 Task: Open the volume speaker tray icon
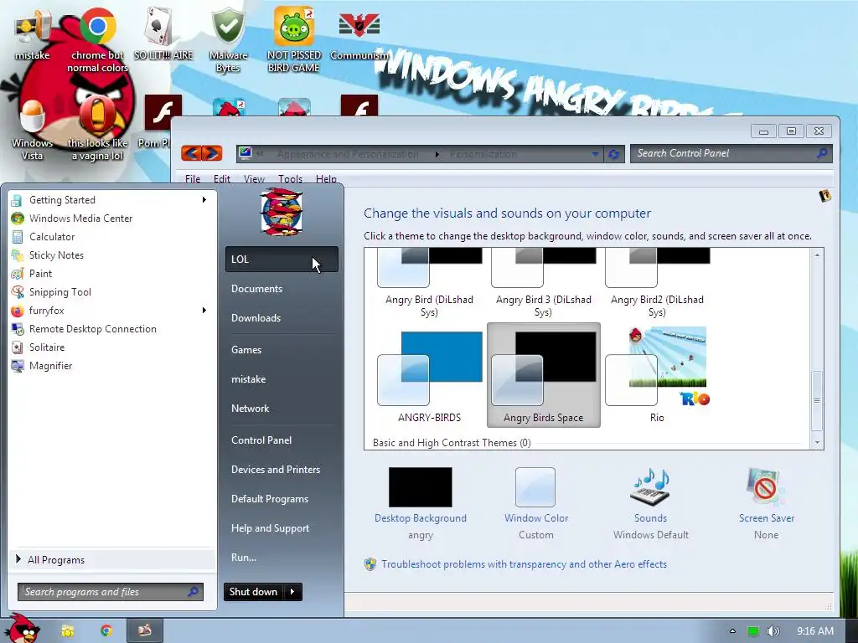773,631
